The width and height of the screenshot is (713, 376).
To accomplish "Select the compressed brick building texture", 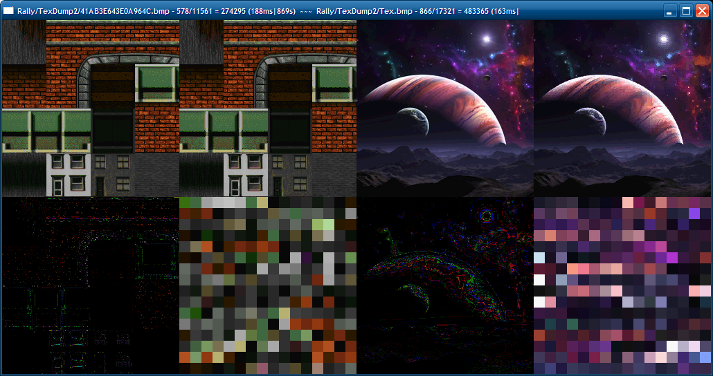I will coord(268,108).
